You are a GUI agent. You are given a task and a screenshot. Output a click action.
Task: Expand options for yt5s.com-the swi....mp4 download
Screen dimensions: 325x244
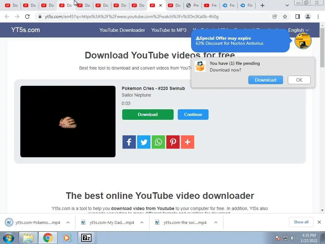216,222
